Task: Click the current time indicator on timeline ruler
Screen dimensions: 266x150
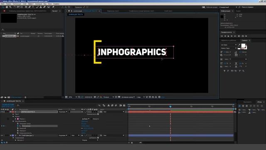Action: tap(170, 107)
